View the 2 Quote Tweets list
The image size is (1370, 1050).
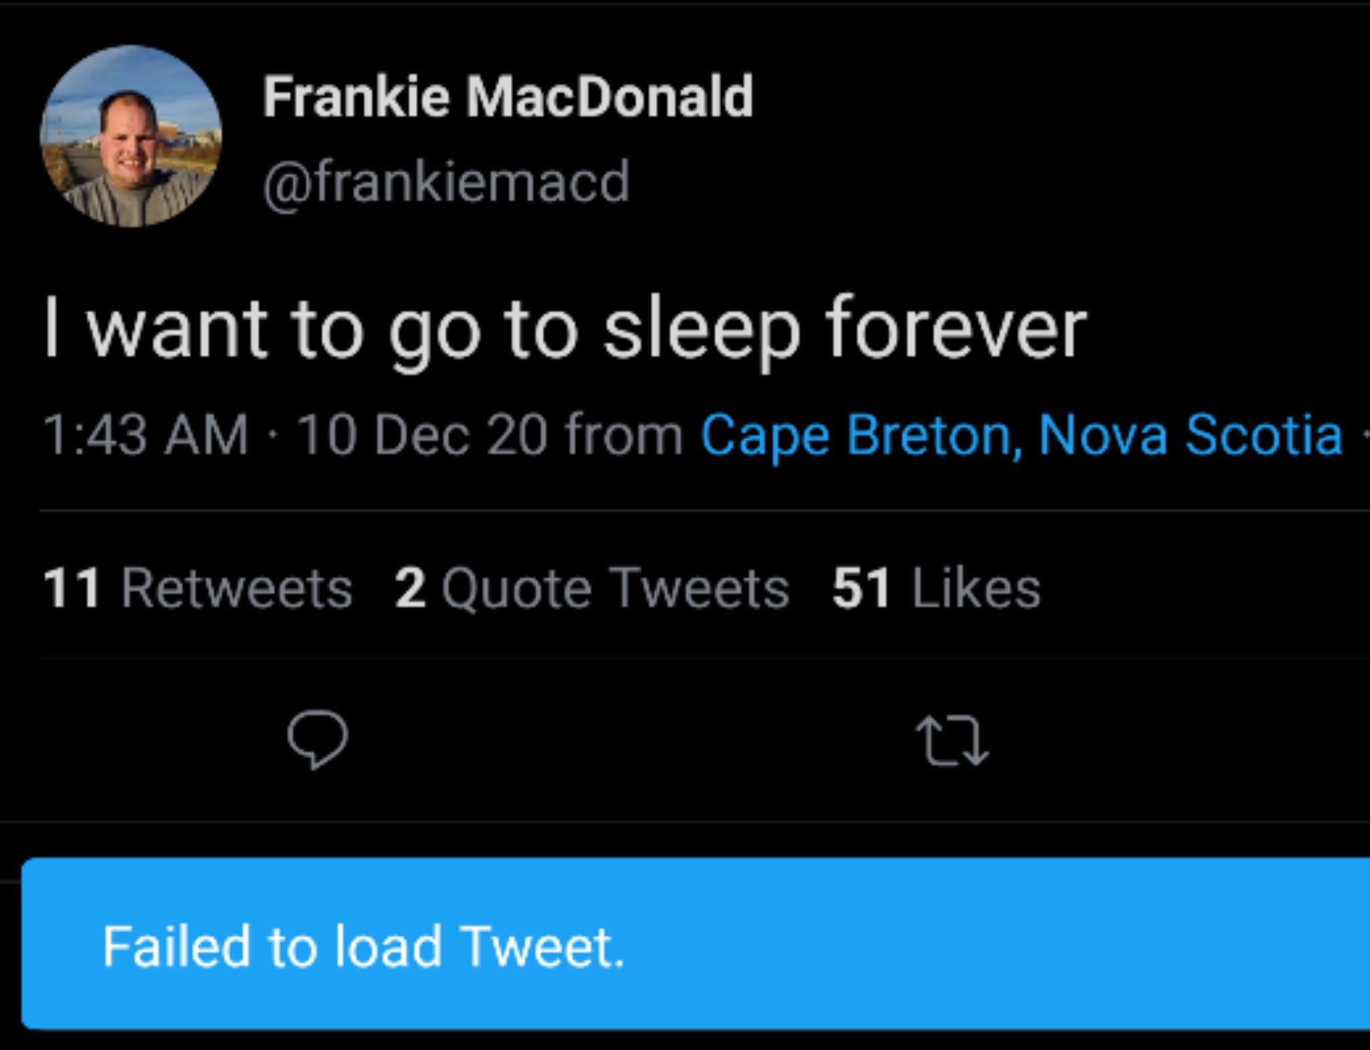tap(592, 588)
